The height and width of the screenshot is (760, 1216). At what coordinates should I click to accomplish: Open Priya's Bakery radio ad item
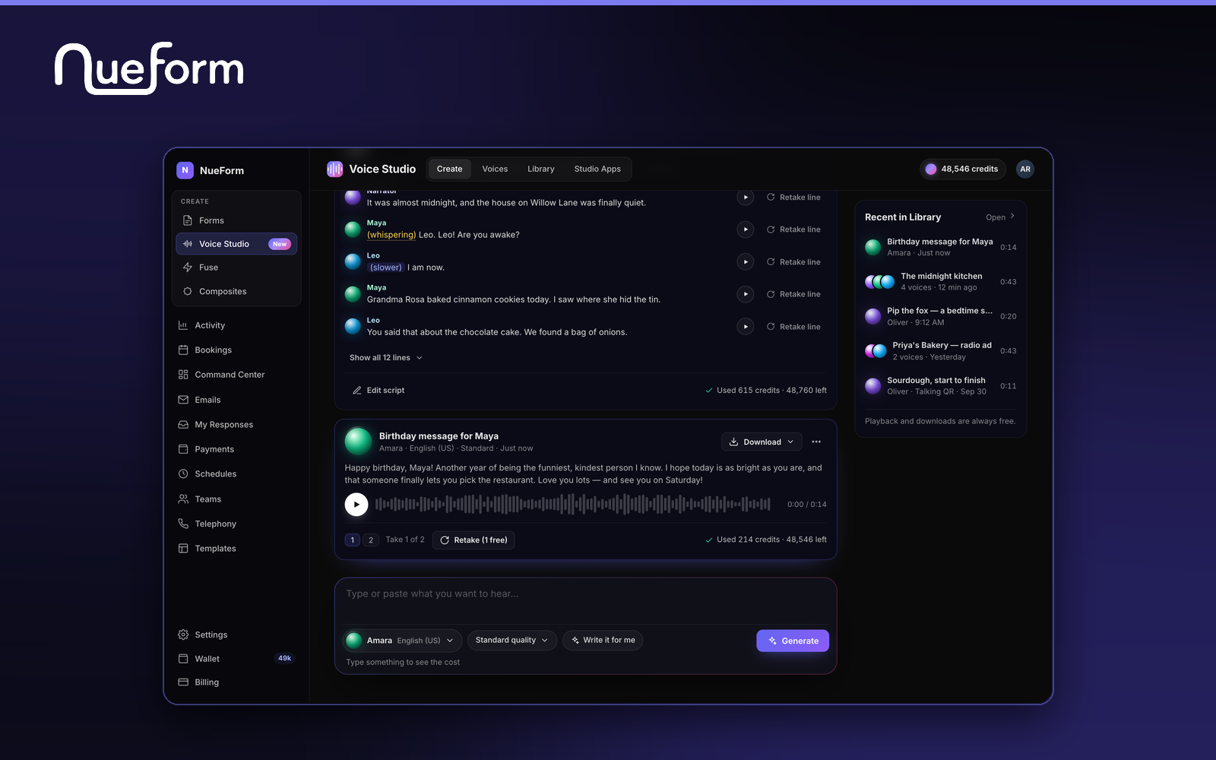pyautogui.click(x=941, y=351)
